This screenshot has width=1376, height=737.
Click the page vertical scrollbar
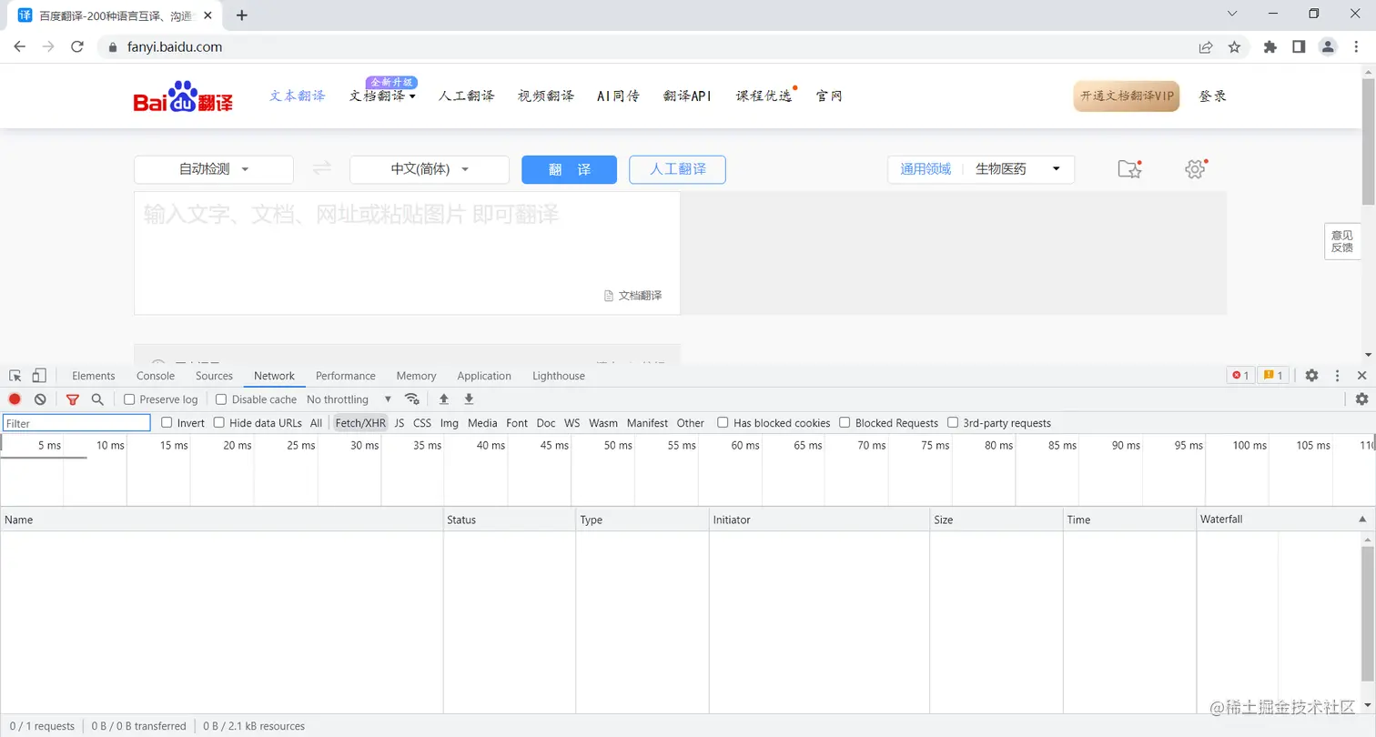1369,141
